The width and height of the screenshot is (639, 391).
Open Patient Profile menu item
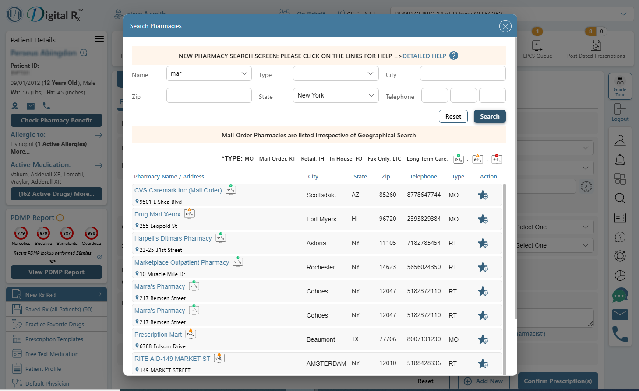pyautogui.click(x=56, y=369)
